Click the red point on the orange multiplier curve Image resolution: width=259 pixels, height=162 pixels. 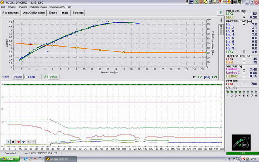click(x=31, y=44)
